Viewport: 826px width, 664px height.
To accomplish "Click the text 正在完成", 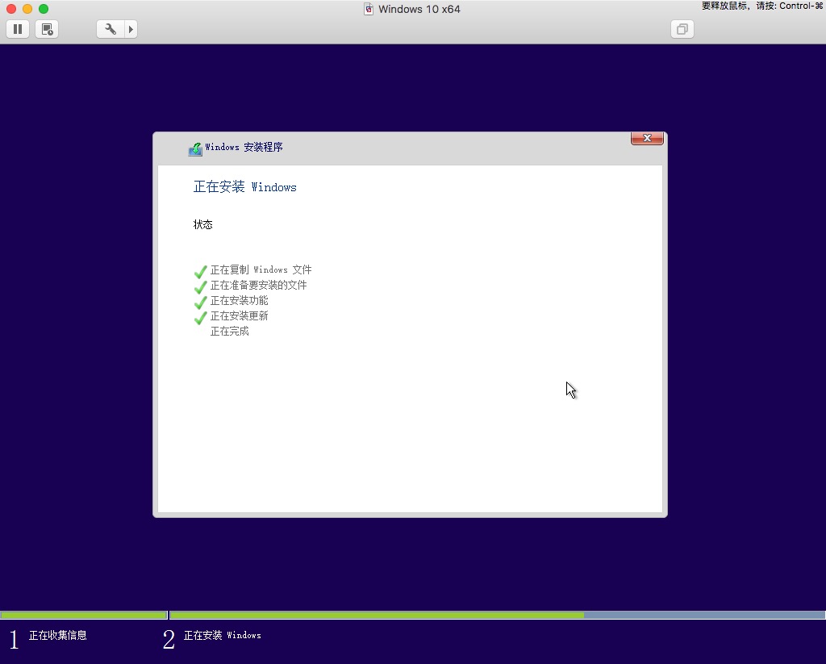I will [x=230, y=331].
